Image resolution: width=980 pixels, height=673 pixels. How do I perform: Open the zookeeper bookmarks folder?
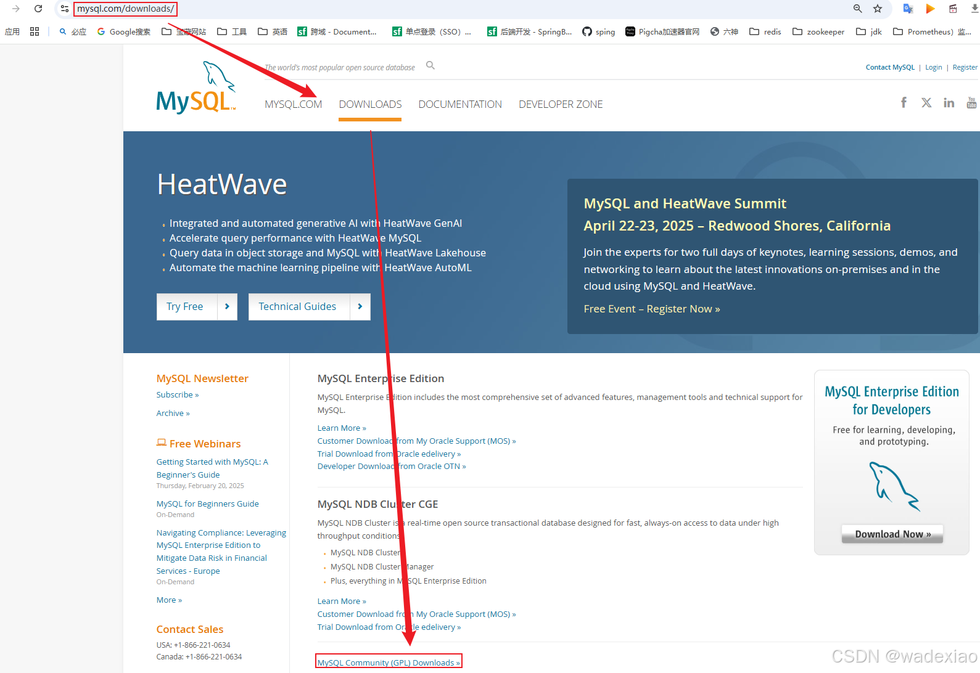(x=818, y=31)
